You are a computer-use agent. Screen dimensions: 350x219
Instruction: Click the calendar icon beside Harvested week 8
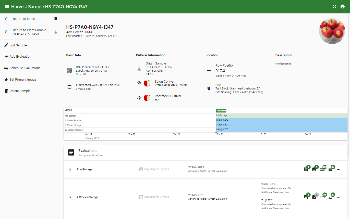click(69, 87)
